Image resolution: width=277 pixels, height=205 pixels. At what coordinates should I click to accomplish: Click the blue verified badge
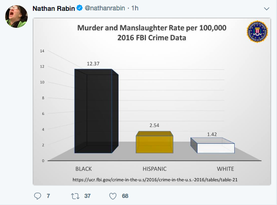click(79, 8)
